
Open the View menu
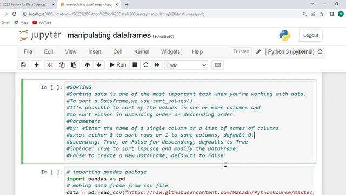(x=71, y=52)
